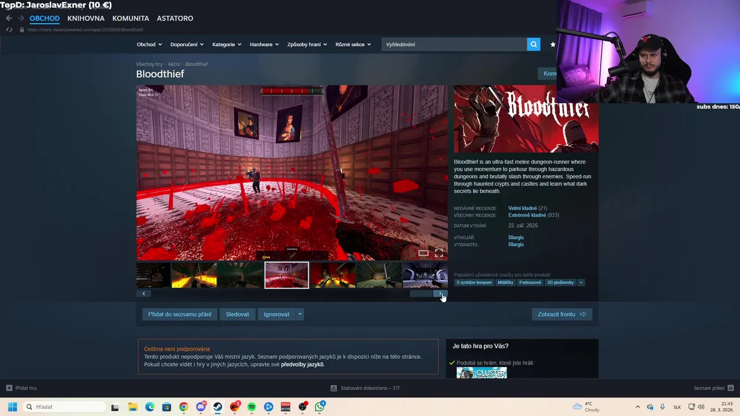The image size is (740, 416).
Task: Click the Cluster game recommendation image
Action: 482,373
